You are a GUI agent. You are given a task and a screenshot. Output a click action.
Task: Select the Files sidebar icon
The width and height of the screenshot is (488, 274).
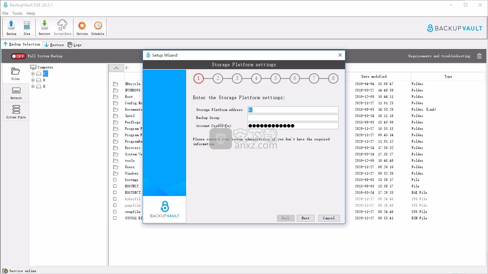point(15,74)
